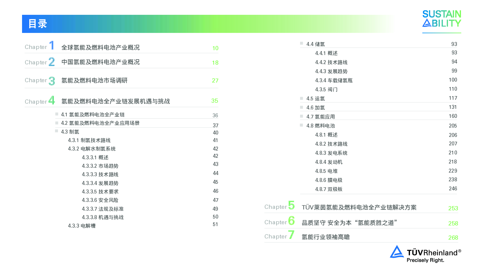Select entry 4.4 储氢
The image size is (483, 272).
[x=315, y=44]
